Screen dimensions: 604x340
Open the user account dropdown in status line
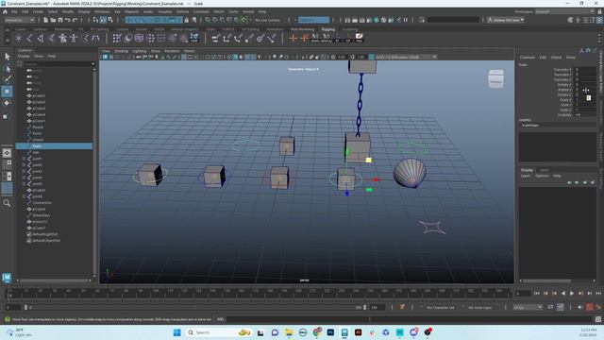click(x=506, y=20)
